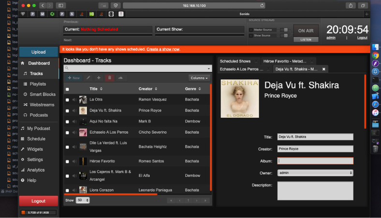The height and width of the screenshot is (218, 381).
Task: Check the box for Deja Vu ft. Shakira
Action: click(x=67, y=110)
